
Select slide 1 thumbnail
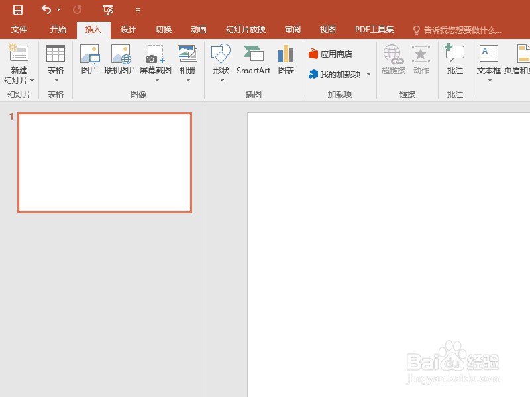pyautogui.click(x=105, y=163)
